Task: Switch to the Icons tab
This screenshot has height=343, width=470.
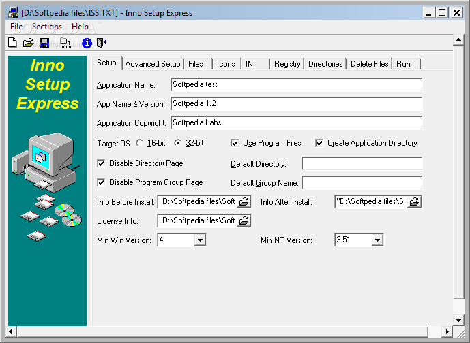Action: pyautogui.click(x=226, y=64)
